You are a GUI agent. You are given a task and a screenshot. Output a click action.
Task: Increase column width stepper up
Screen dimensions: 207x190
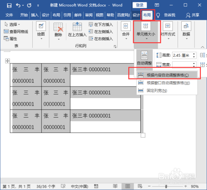tap(194, 63)
